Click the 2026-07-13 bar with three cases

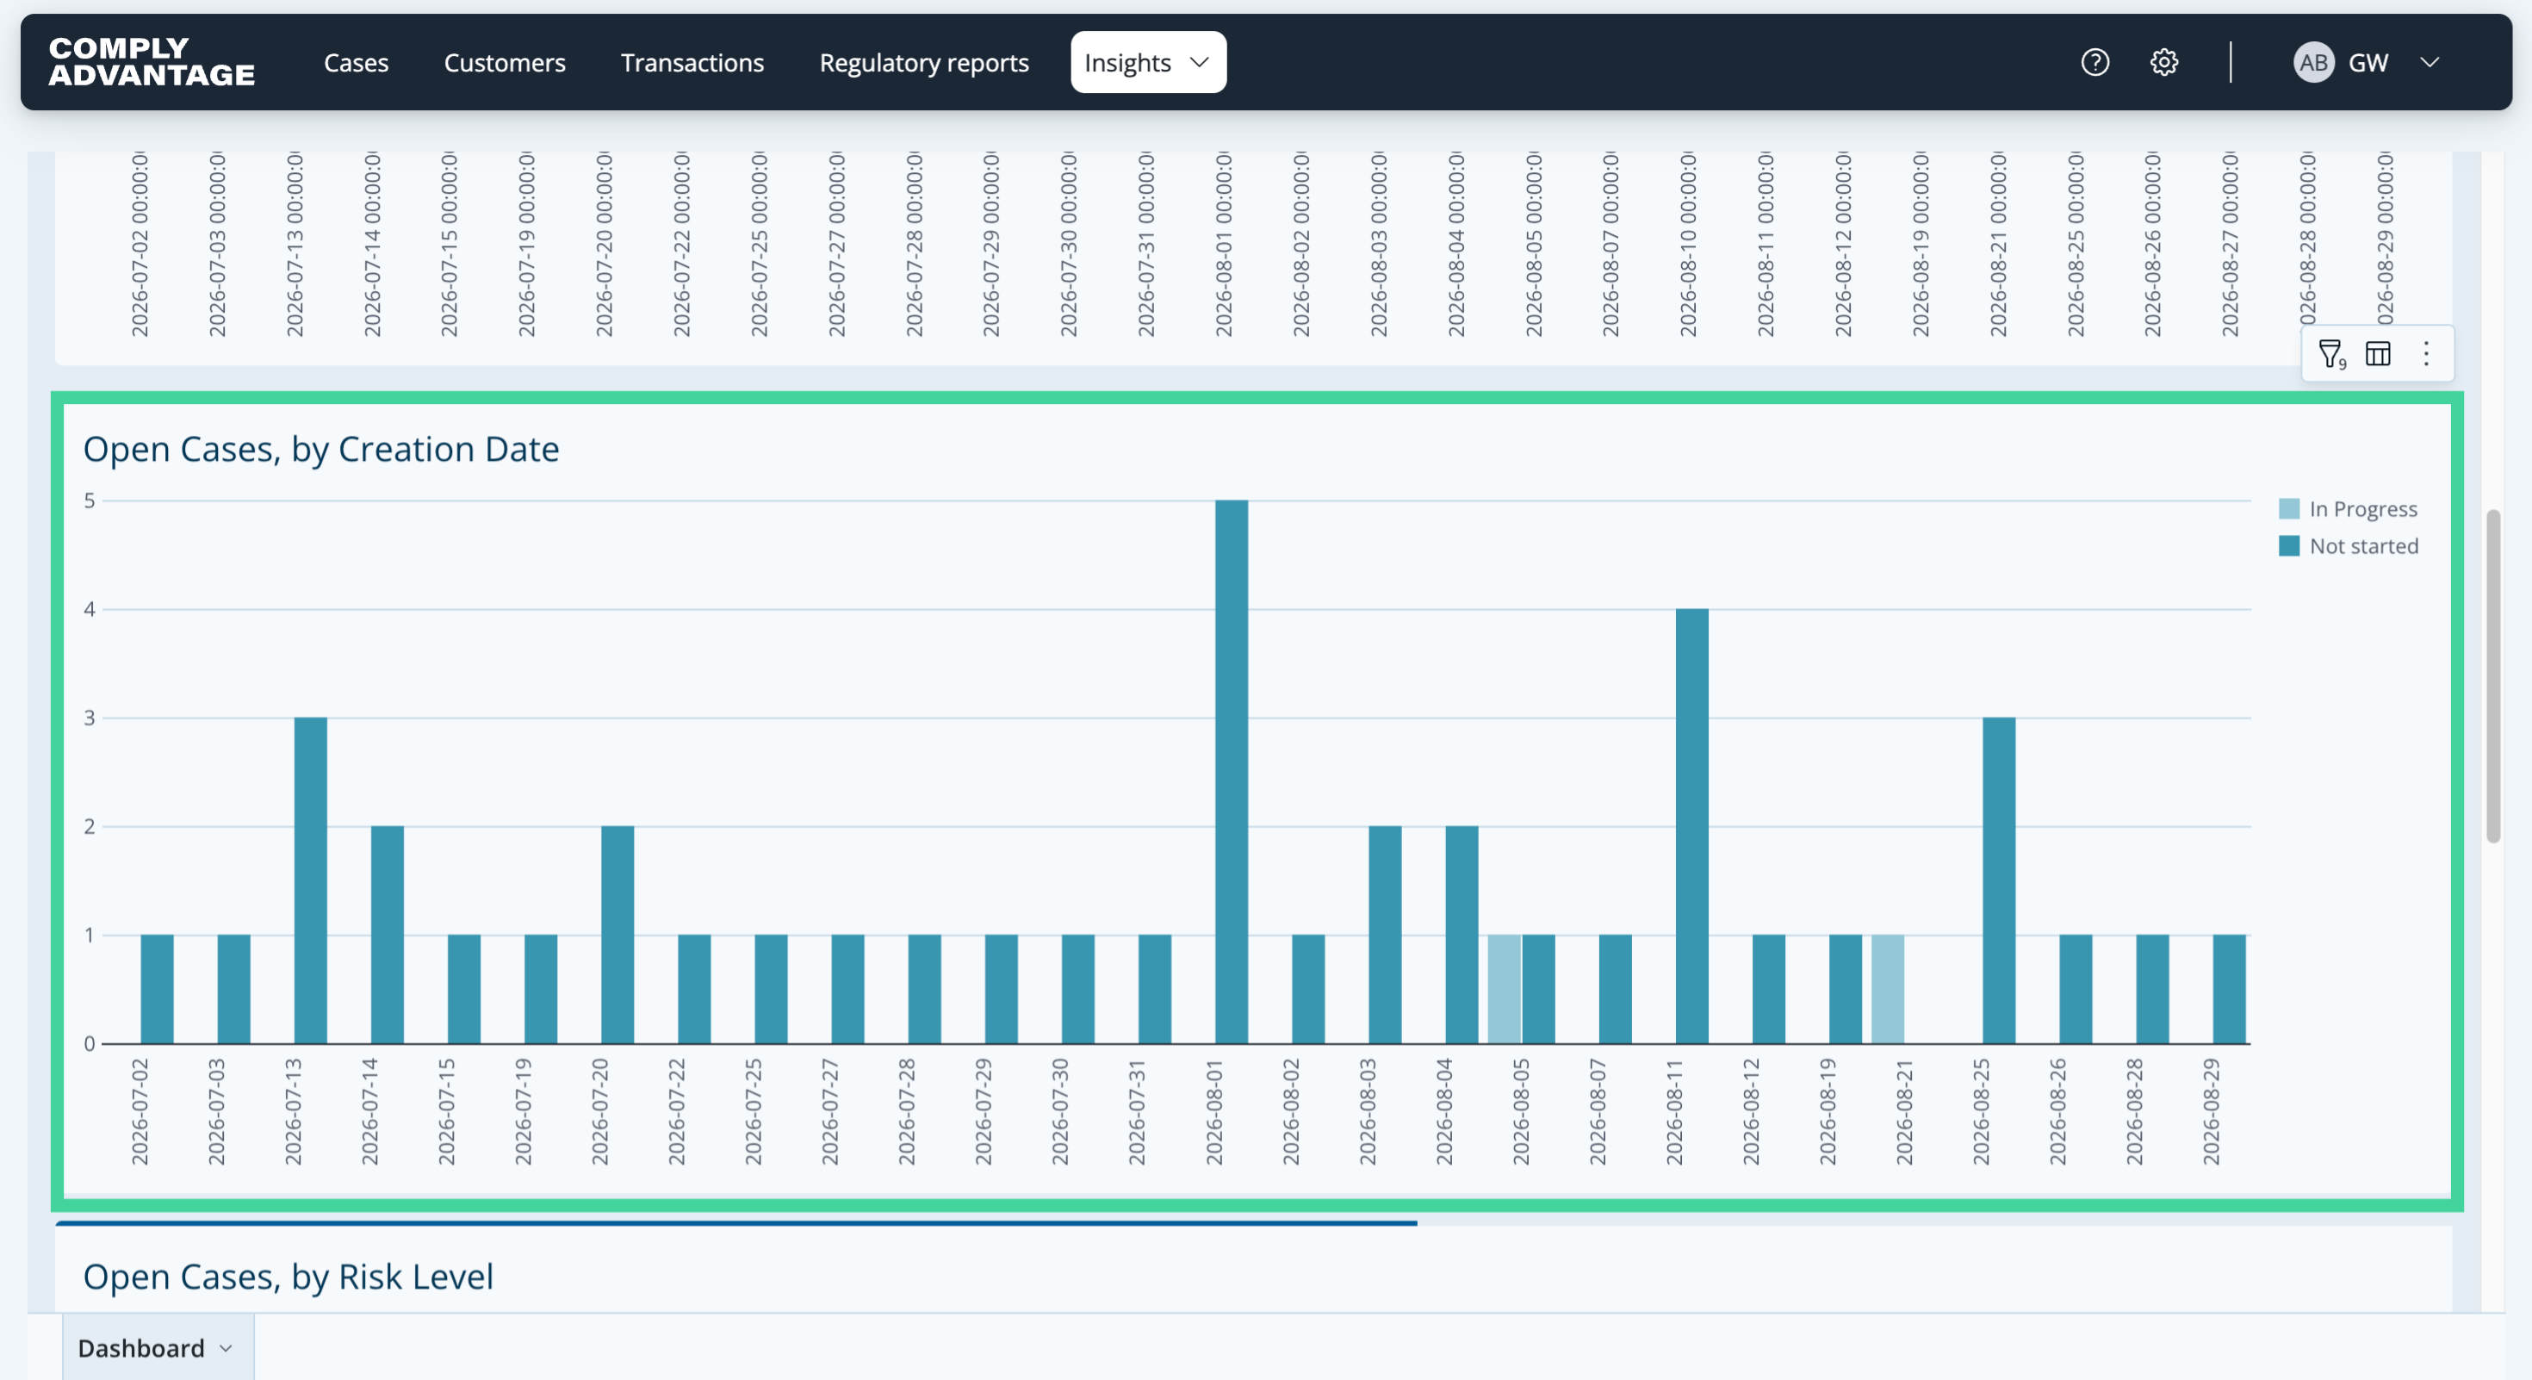point(311,880)
